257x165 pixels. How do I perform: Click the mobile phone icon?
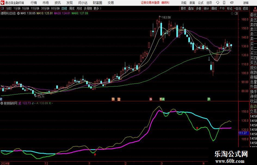224,3
